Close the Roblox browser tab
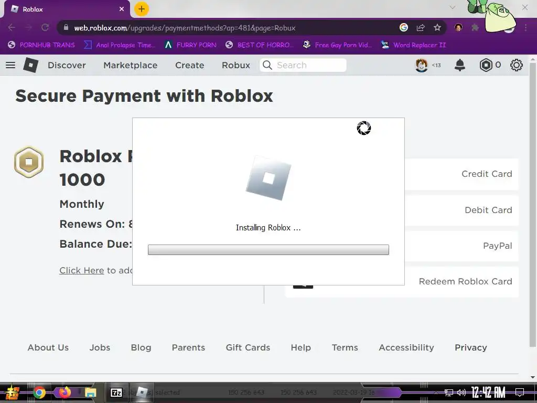This screenshot has width=537, height=403. (x=122, y=9)
